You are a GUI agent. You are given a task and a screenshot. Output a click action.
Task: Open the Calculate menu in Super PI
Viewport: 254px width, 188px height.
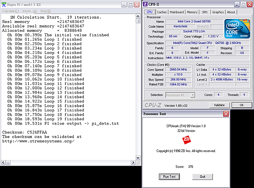coord(11,11)
